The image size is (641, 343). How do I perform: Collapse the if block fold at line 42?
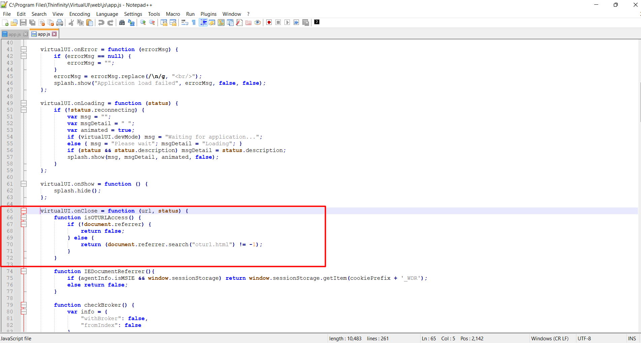(x=24, y=56)
